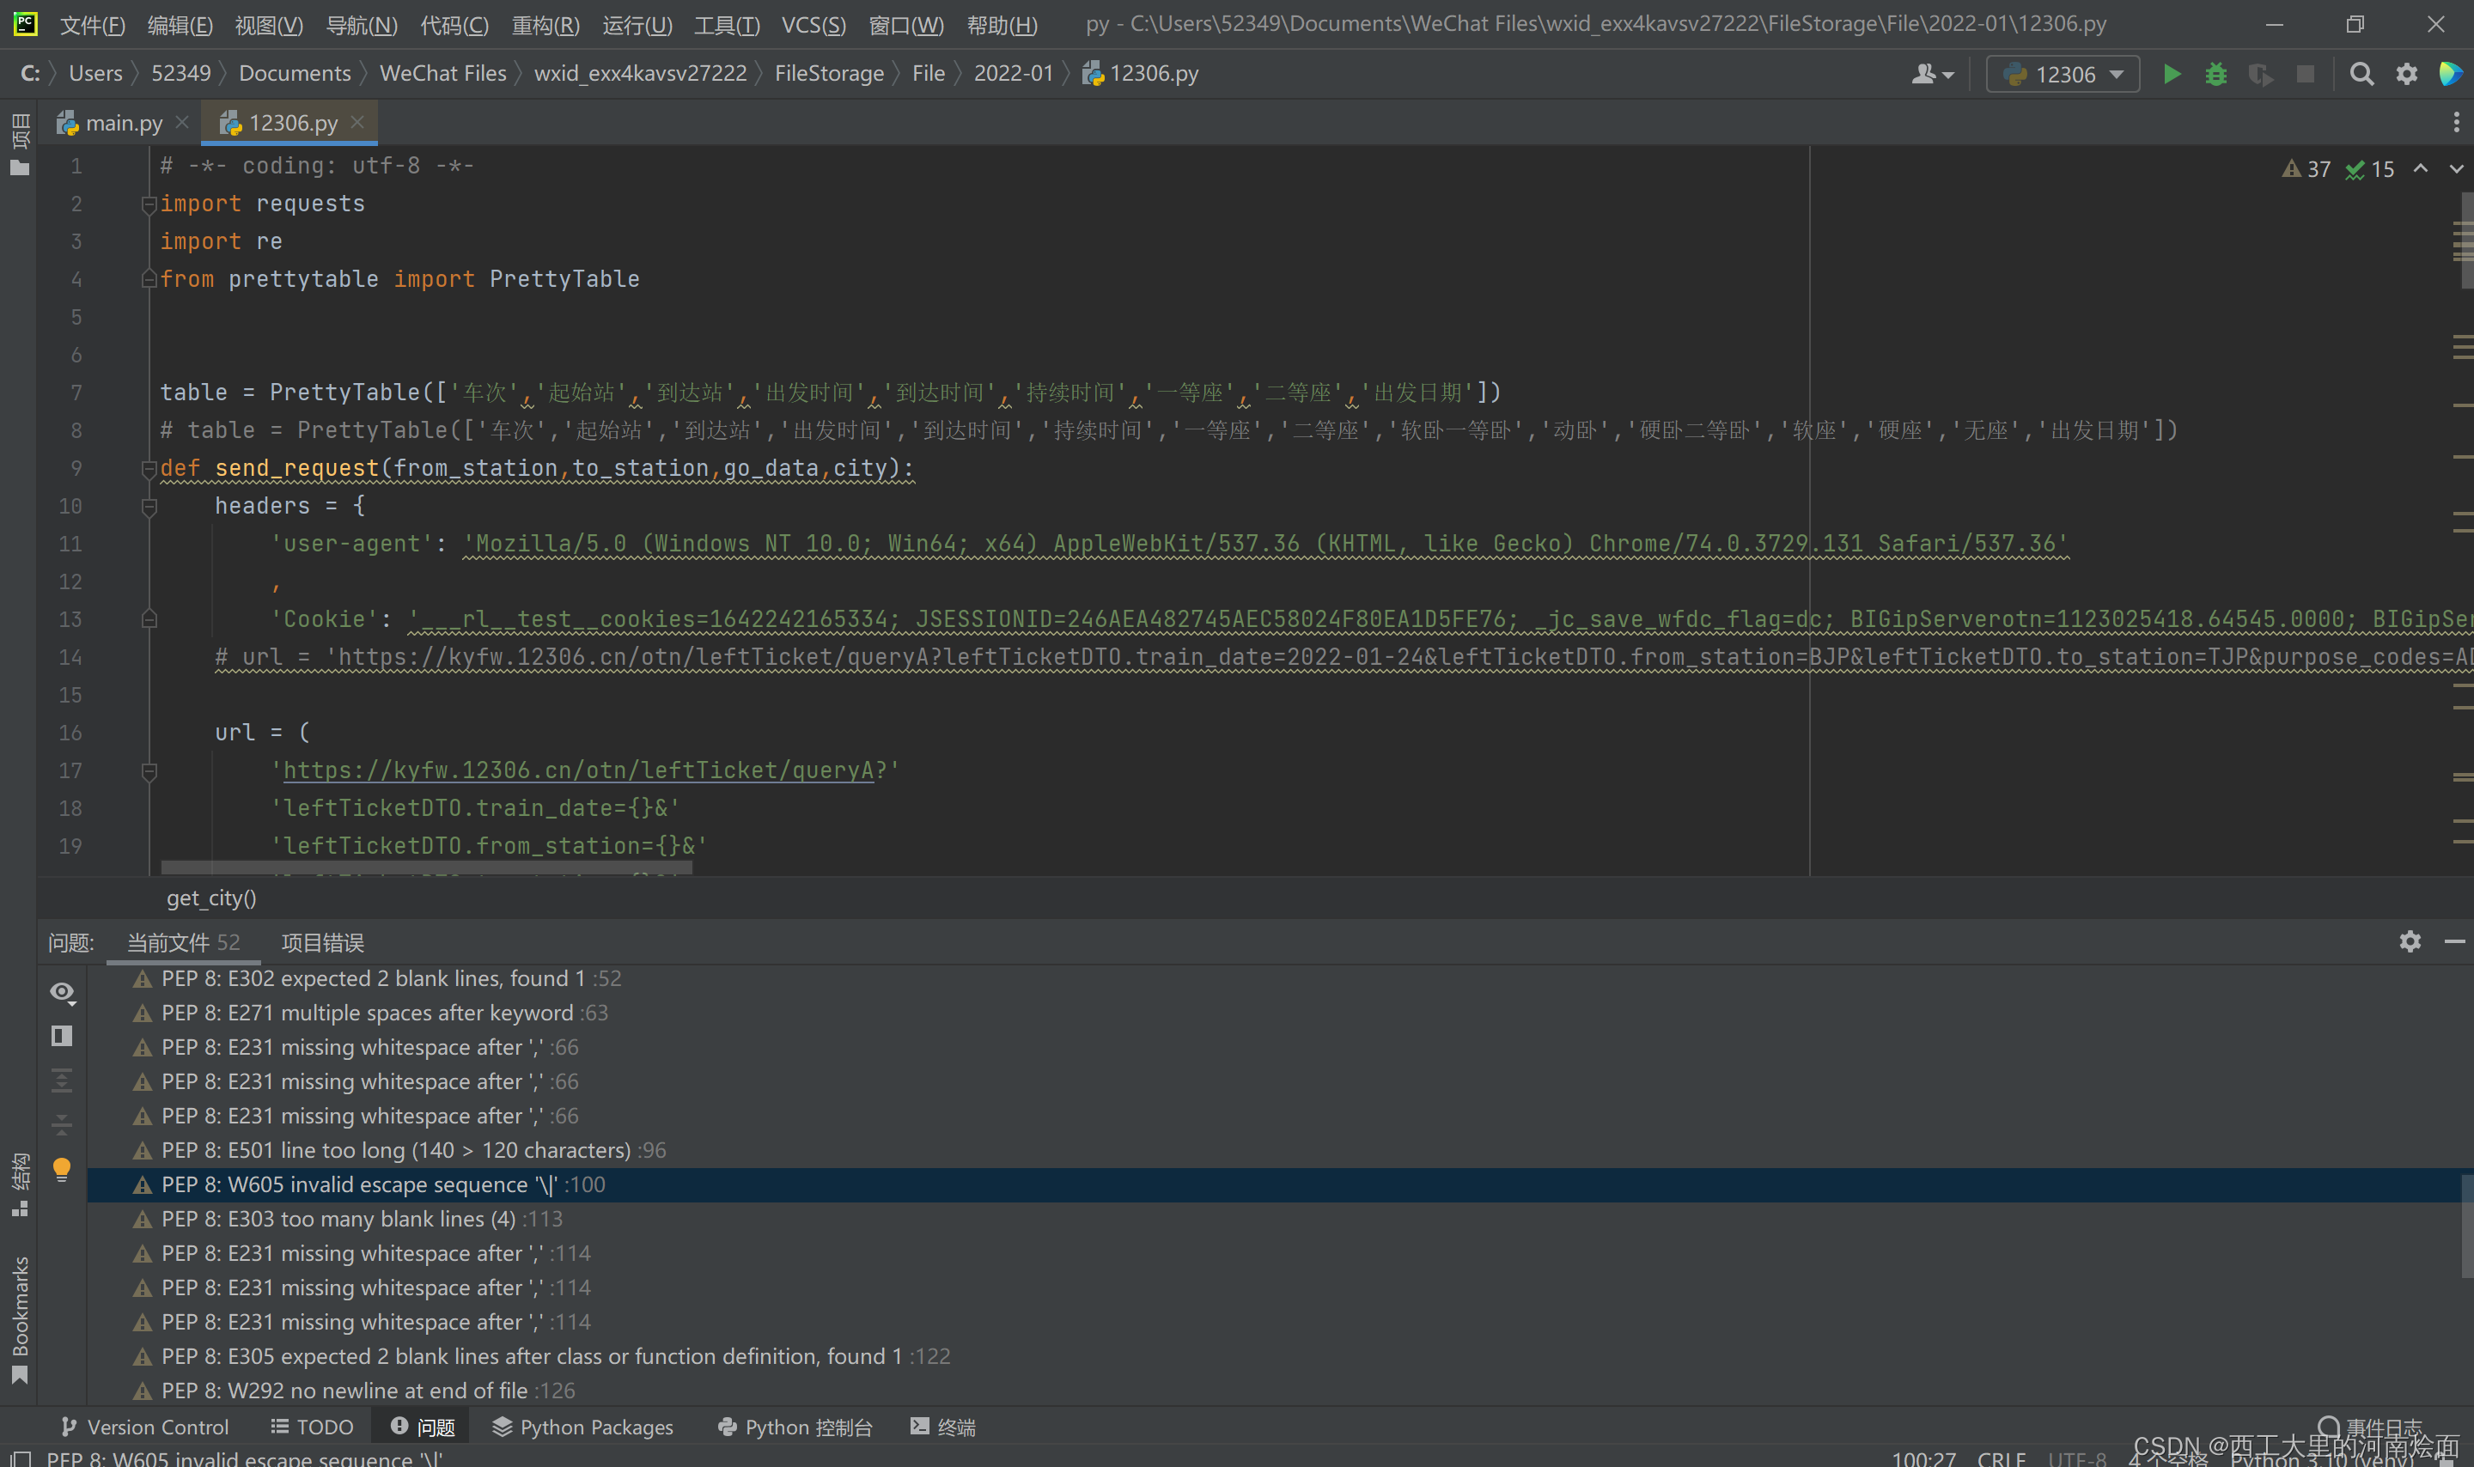Open Python 控制台 tool window
This screenshot has width=2474, height=1467.
tap(795, 1427)
